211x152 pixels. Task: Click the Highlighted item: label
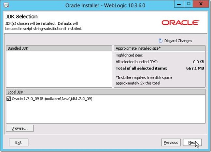point(130,55)
